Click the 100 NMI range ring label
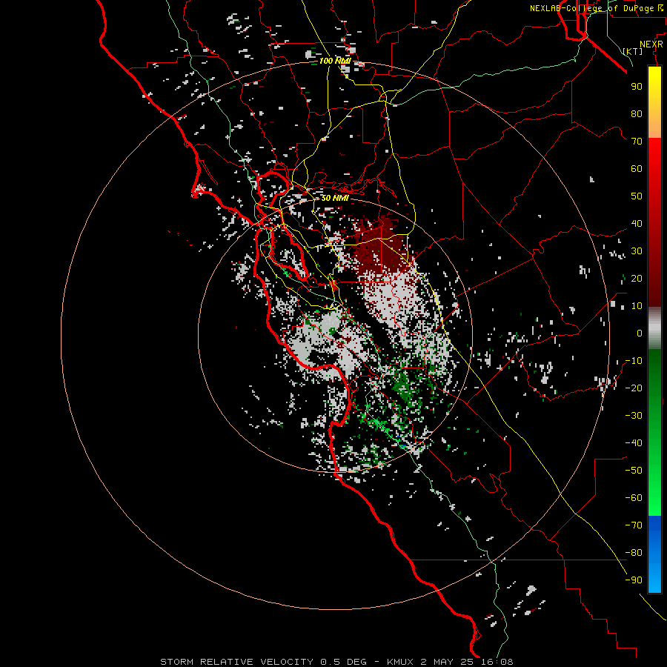 pos(335,61)
